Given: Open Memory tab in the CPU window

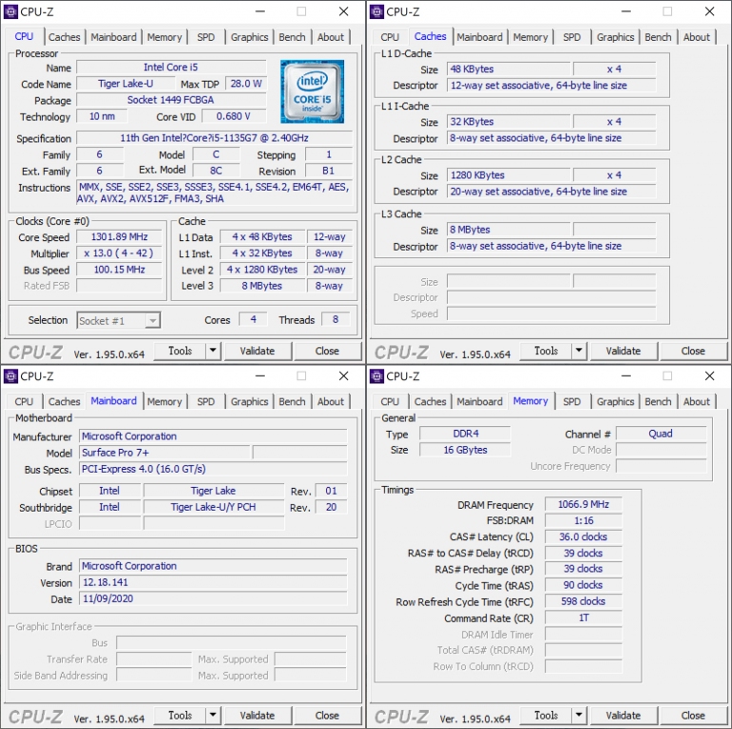Looking at the screenshot, I should [164, 37].
